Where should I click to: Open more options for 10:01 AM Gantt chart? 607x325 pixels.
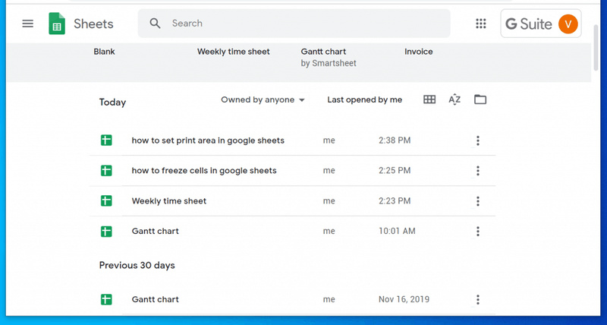coord(478,232)
